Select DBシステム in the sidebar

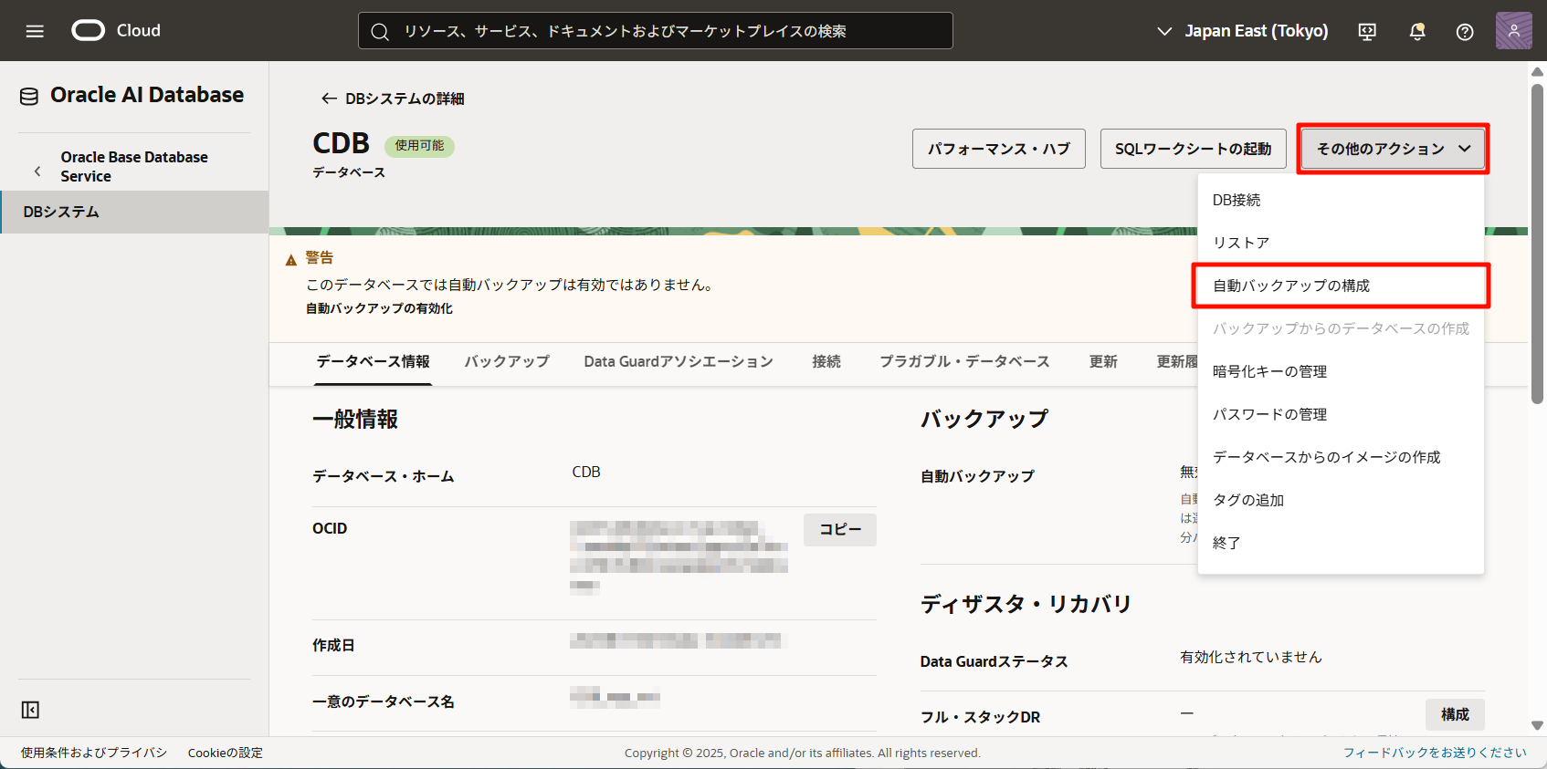[x=134, y=212]
